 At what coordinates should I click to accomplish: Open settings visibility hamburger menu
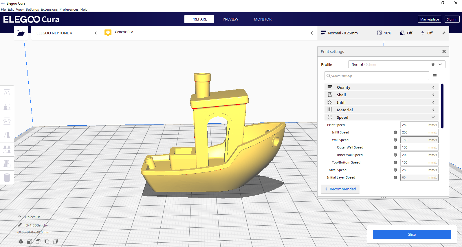[435, 76]
